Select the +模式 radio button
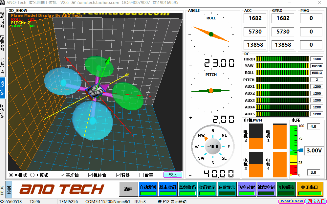This screenshot has height=204, width=327. [32, 175]
